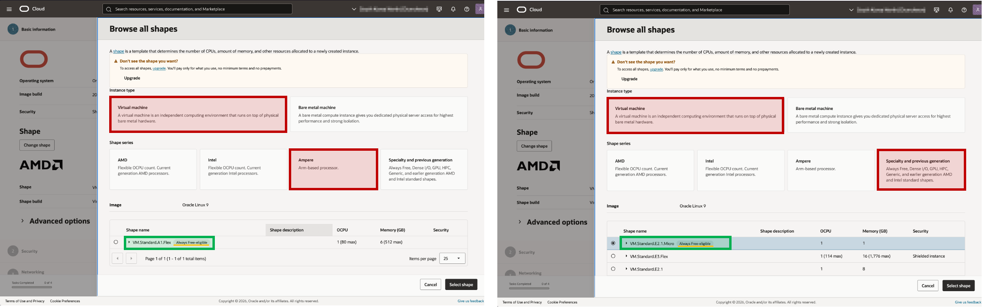Open notifications bell in left screenshot
The image size is (982, 307).
pos(453,9)
